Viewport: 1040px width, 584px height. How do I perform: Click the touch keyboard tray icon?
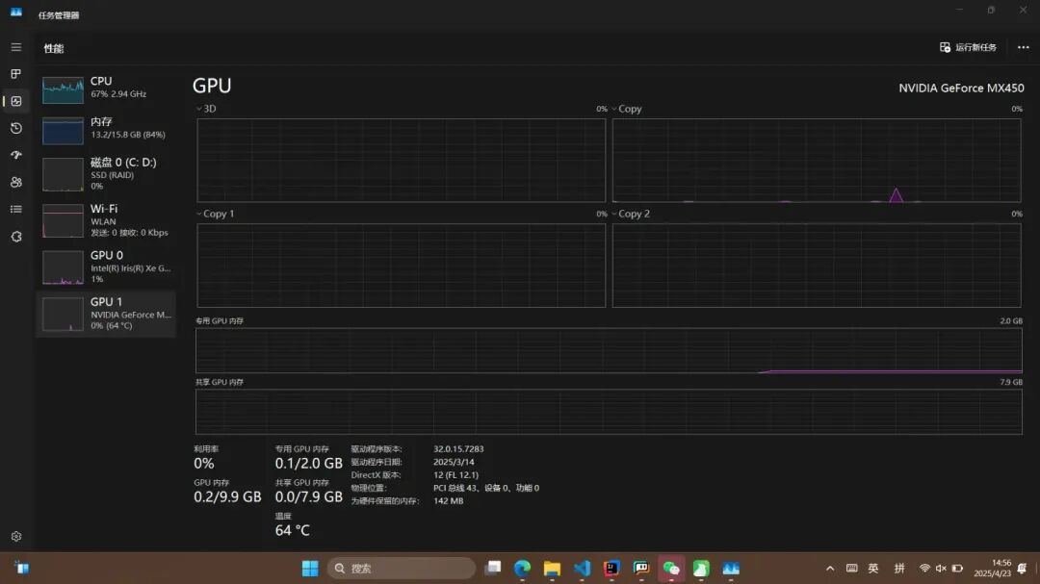click(851, 568)
